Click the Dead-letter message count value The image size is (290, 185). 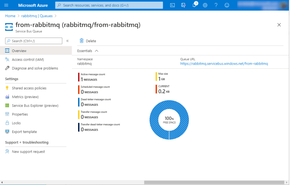click(x=89, y=105)
